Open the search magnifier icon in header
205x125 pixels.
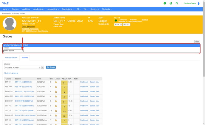click(177, 3)
